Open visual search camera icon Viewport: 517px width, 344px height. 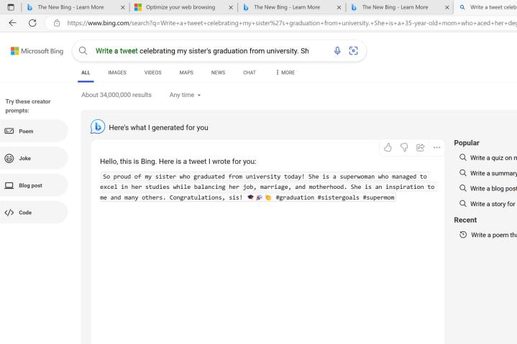pos(353,51)
